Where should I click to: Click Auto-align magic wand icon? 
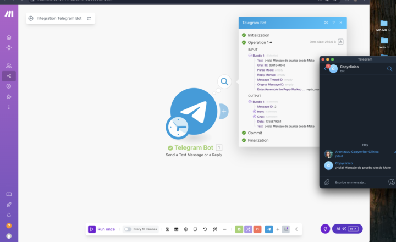[215, 229]
